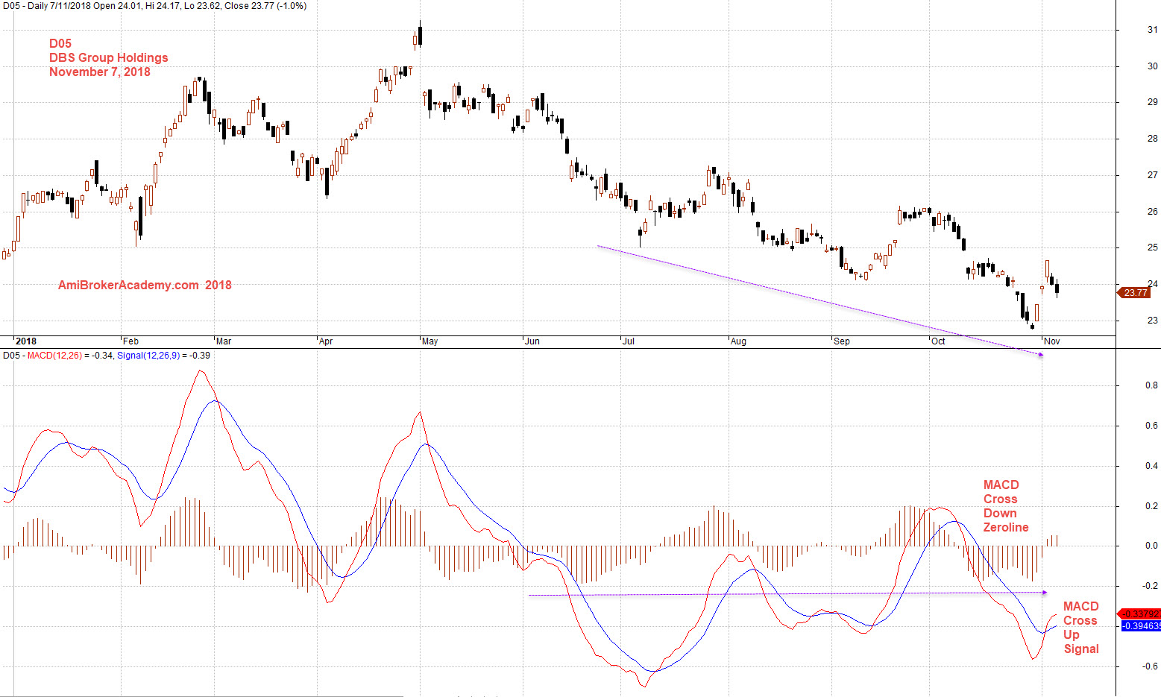Image resolution: width=1161 pixels, height=697 pixels.
Task: Click the 'Sep' label on time axis
Action: tap(841, 341)
